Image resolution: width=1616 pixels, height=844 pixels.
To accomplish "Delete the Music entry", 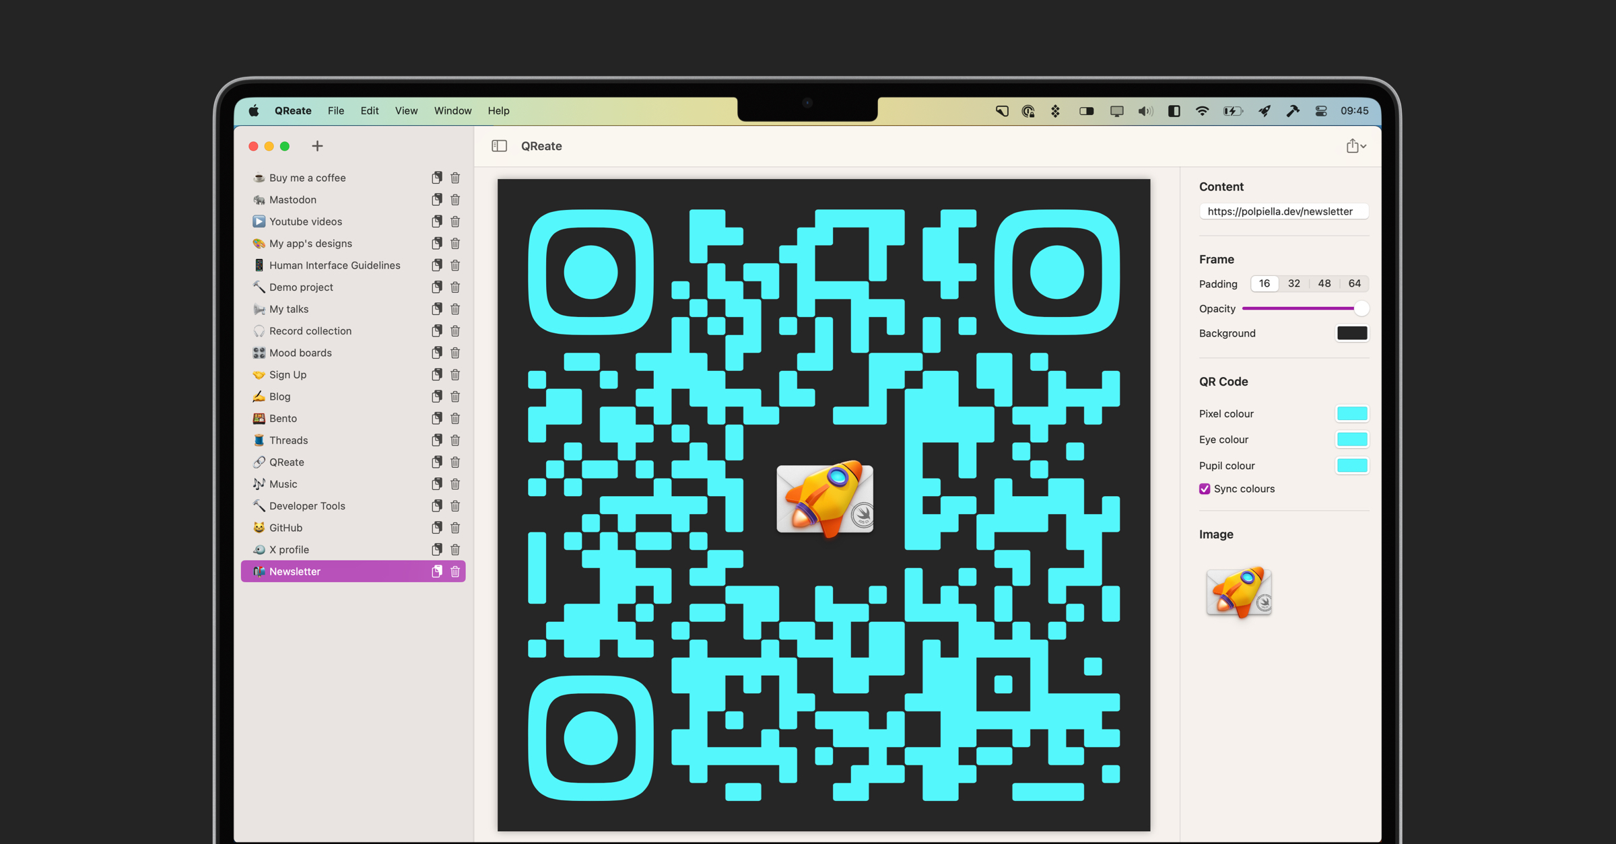I will point(455,484).
